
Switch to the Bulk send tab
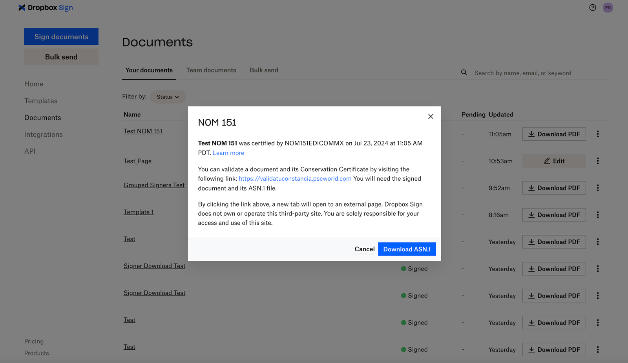tap(264, 70)
